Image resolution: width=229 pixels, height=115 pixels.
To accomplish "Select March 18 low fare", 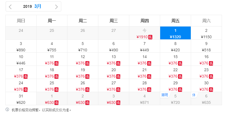I will click(x=52, y=72).
